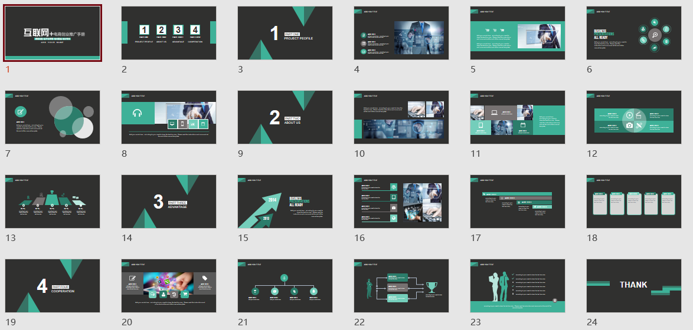Select slide 20 with colorful app icons photo
The height and width of the screenshot is (330, 693).
[169, 286]
